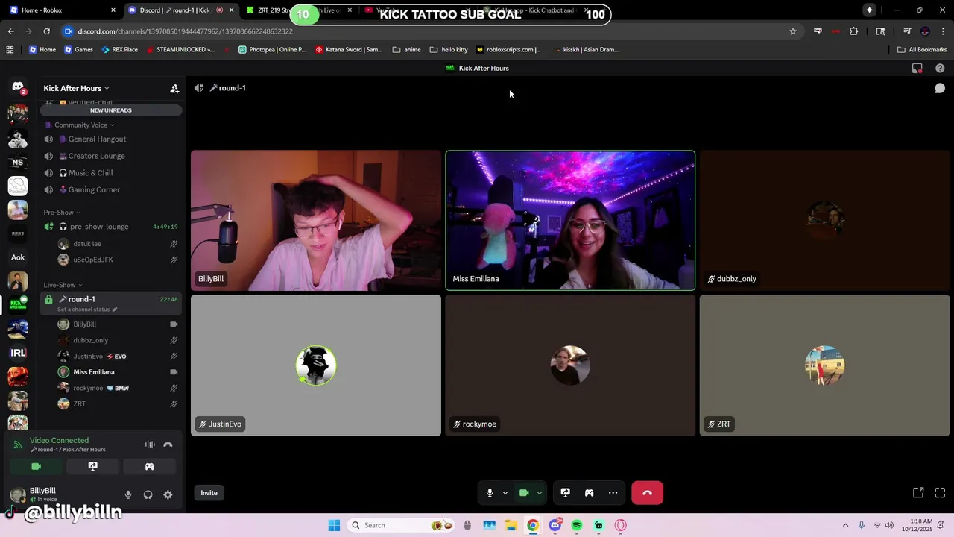Collapse the Community Voice category
This screenshot has width=954, height=537.
coord(80,125)
